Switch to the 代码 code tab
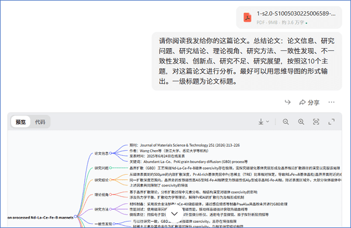This screenshot has width=351, height=228. click(x=40, y=122)
